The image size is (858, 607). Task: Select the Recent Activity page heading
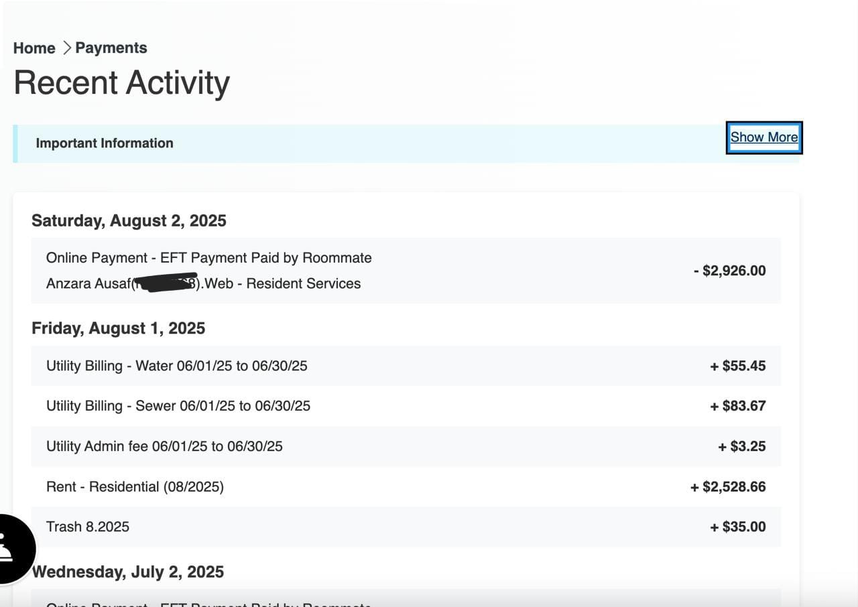tap(121, 83)
